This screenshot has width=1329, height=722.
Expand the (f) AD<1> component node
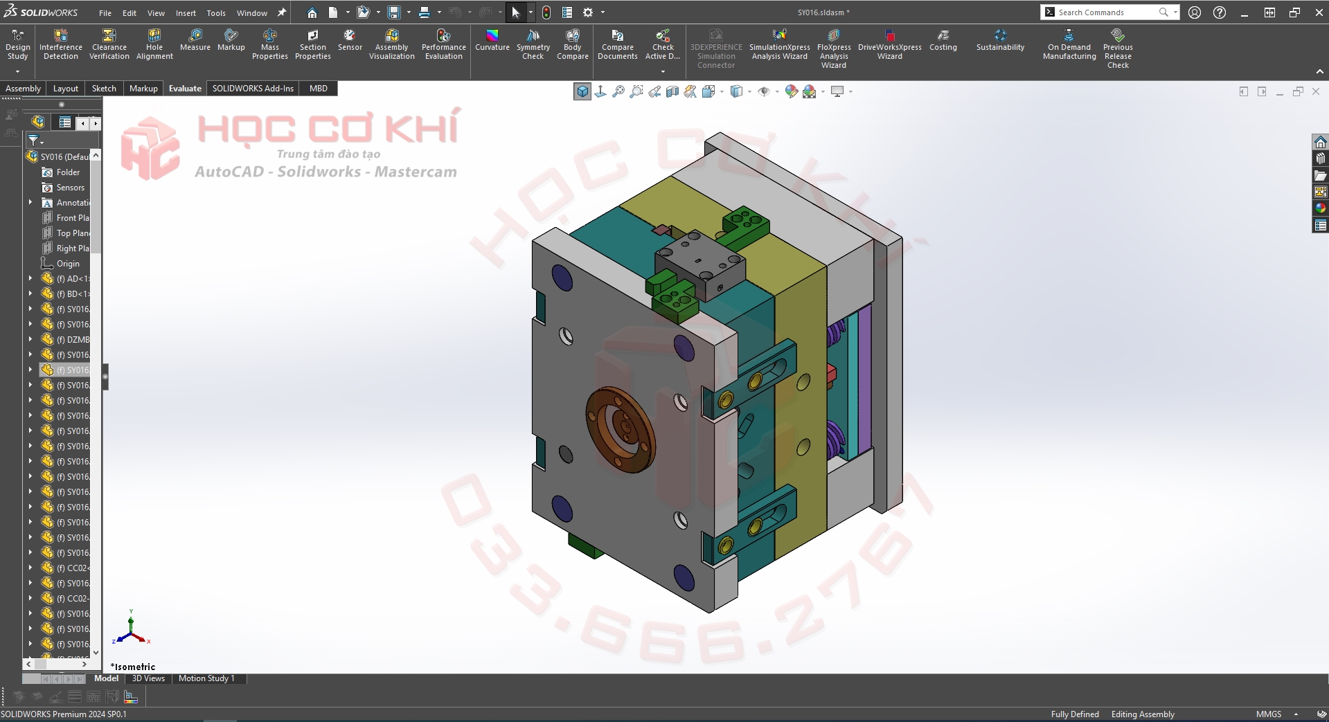click(30, 279)
